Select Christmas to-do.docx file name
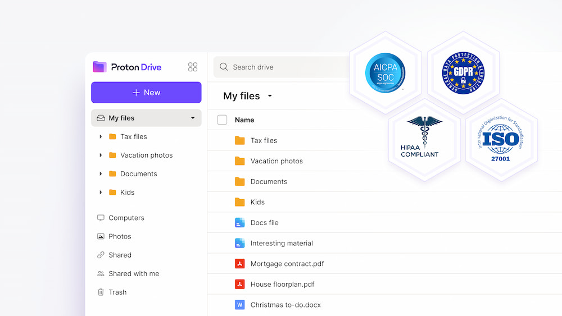 285,305
